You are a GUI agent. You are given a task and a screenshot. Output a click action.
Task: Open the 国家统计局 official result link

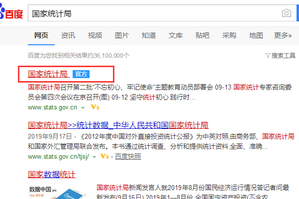49,74
